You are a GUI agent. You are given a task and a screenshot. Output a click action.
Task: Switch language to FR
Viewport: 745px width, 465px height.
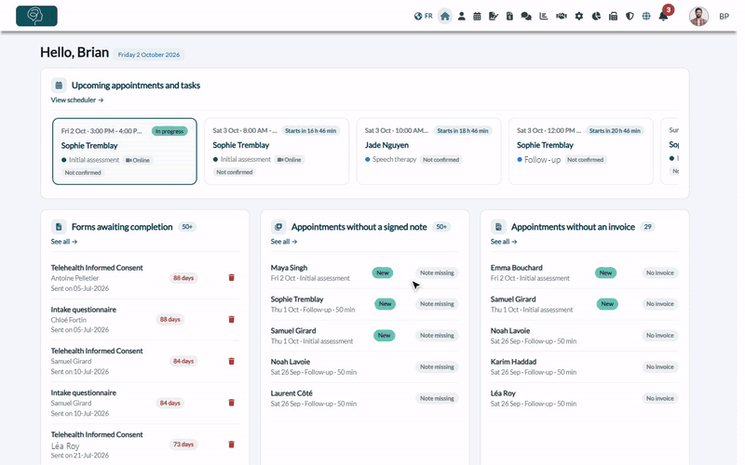click(424, 16)
